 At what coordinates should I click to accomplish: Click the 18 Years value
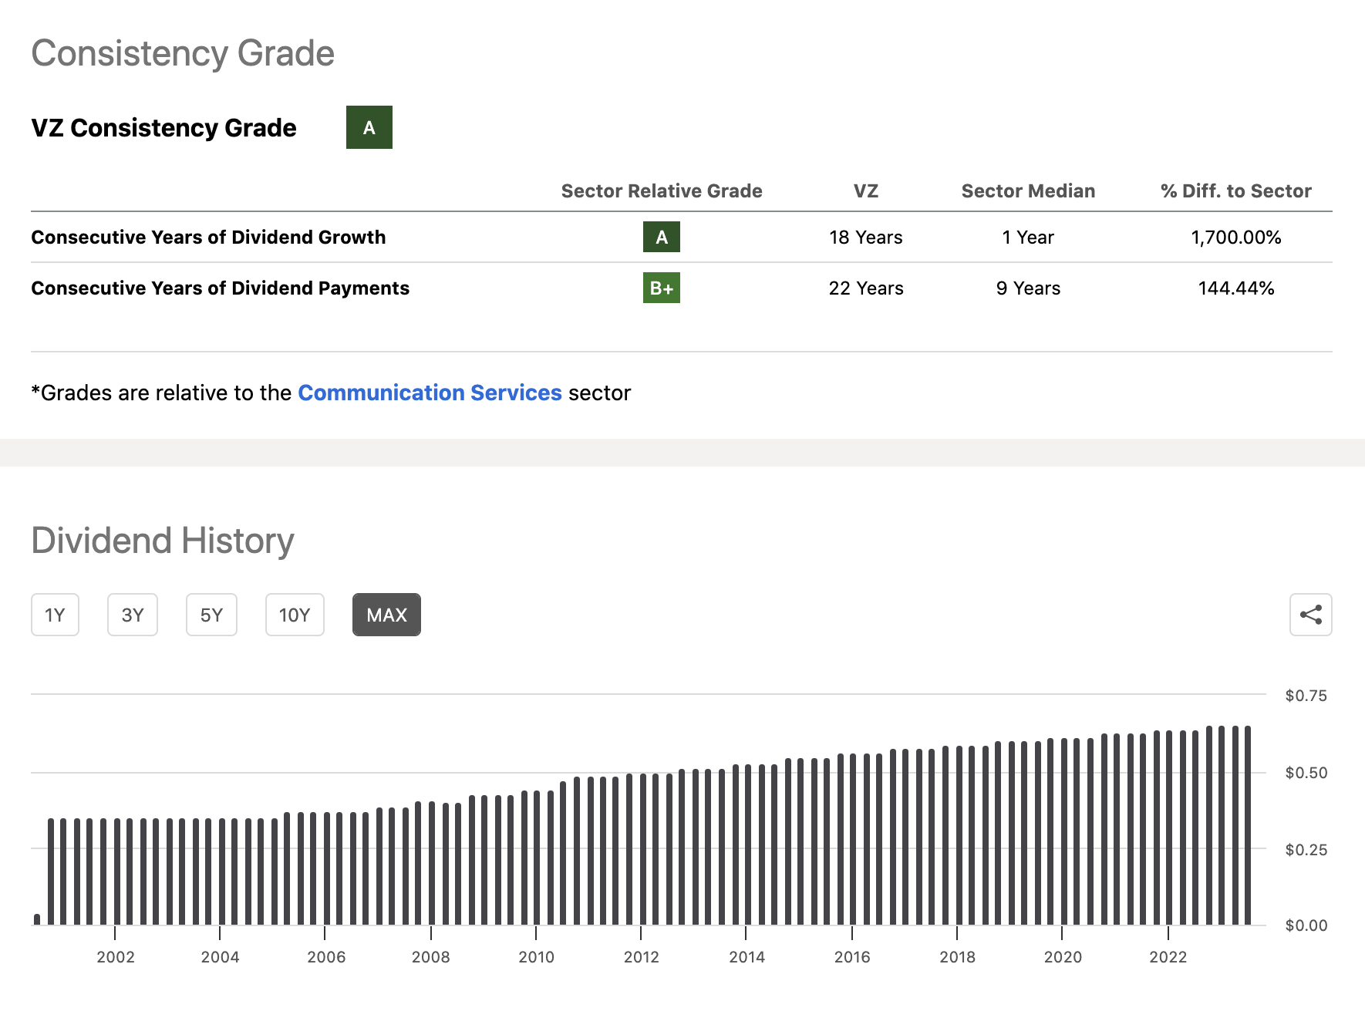pyautogui.click(x=866, y=237)
